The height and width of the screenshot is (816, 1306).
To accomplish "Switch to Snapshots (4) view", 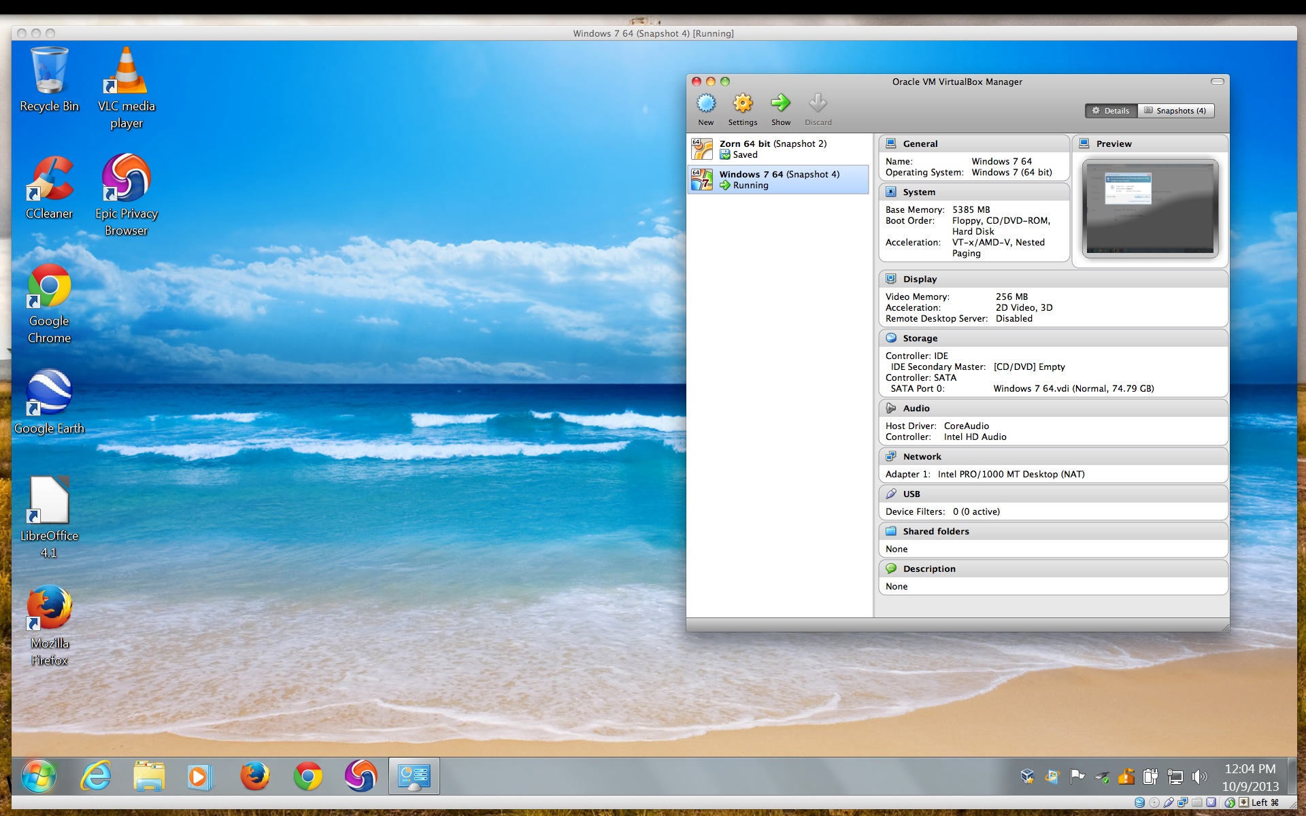I will [x=1175, y=111].
